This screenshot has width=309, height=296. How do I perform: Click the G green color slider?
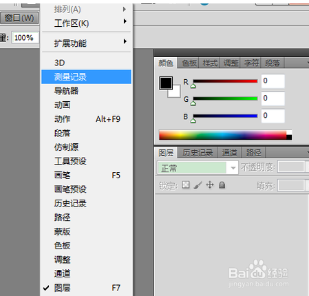tap(225, 98)
